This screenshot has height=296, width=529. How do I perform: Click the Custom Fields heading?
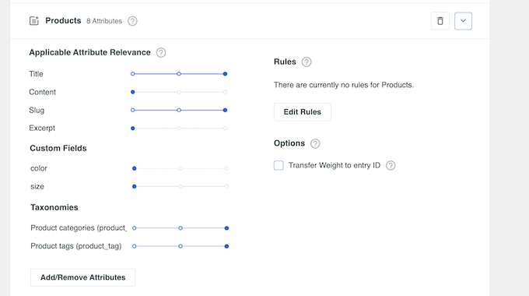tap(58, 148)
